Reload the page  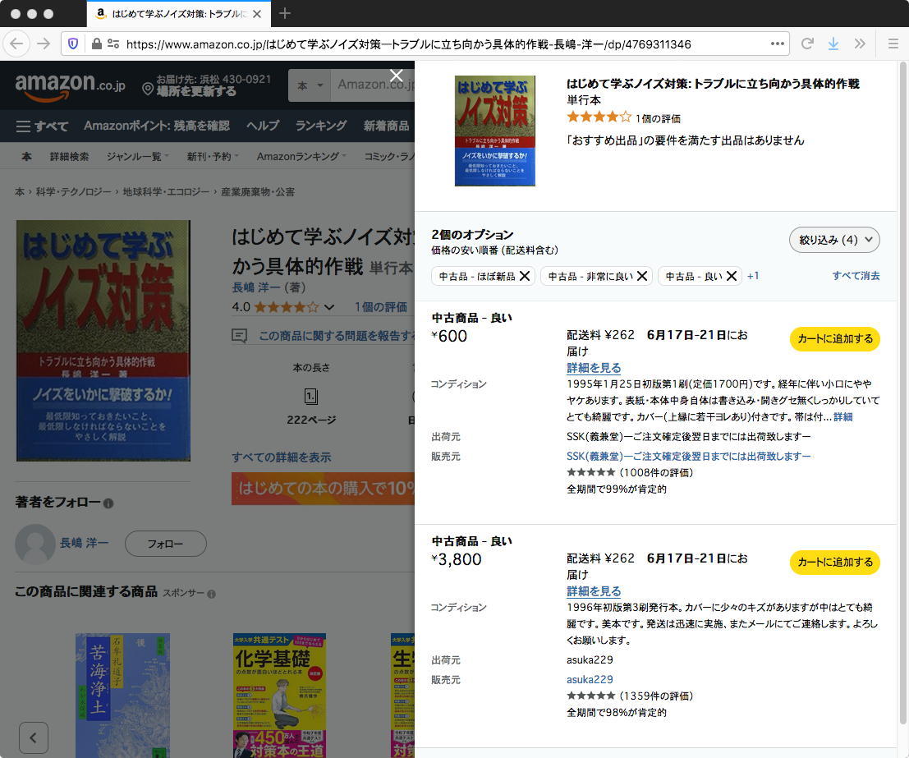(807, 44)
